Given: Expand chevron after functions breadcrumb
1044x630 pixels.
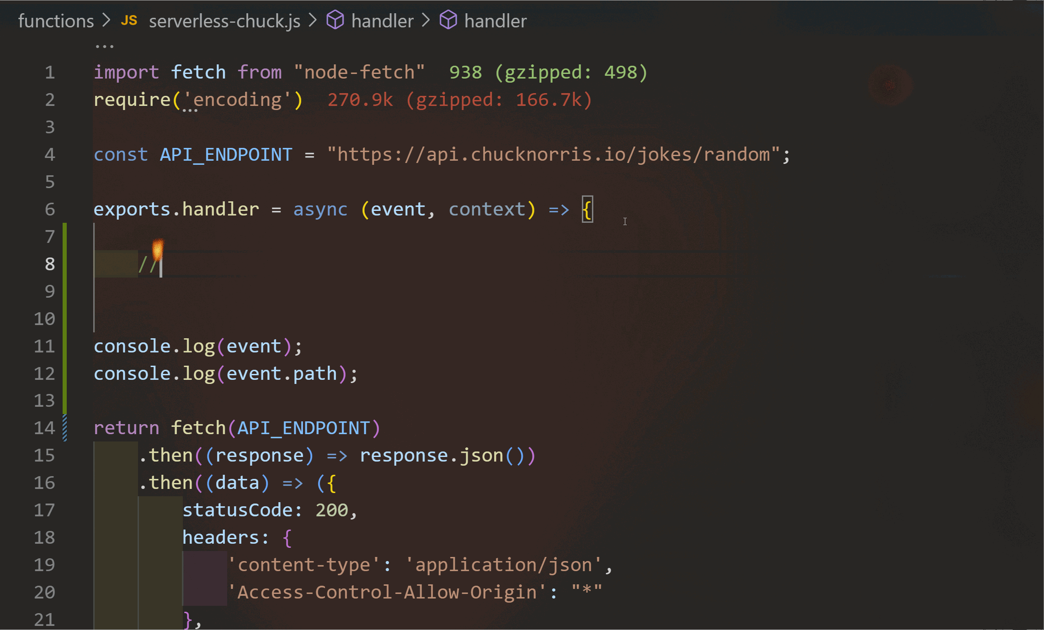Looking at the screenshot, I should (107, 21).
